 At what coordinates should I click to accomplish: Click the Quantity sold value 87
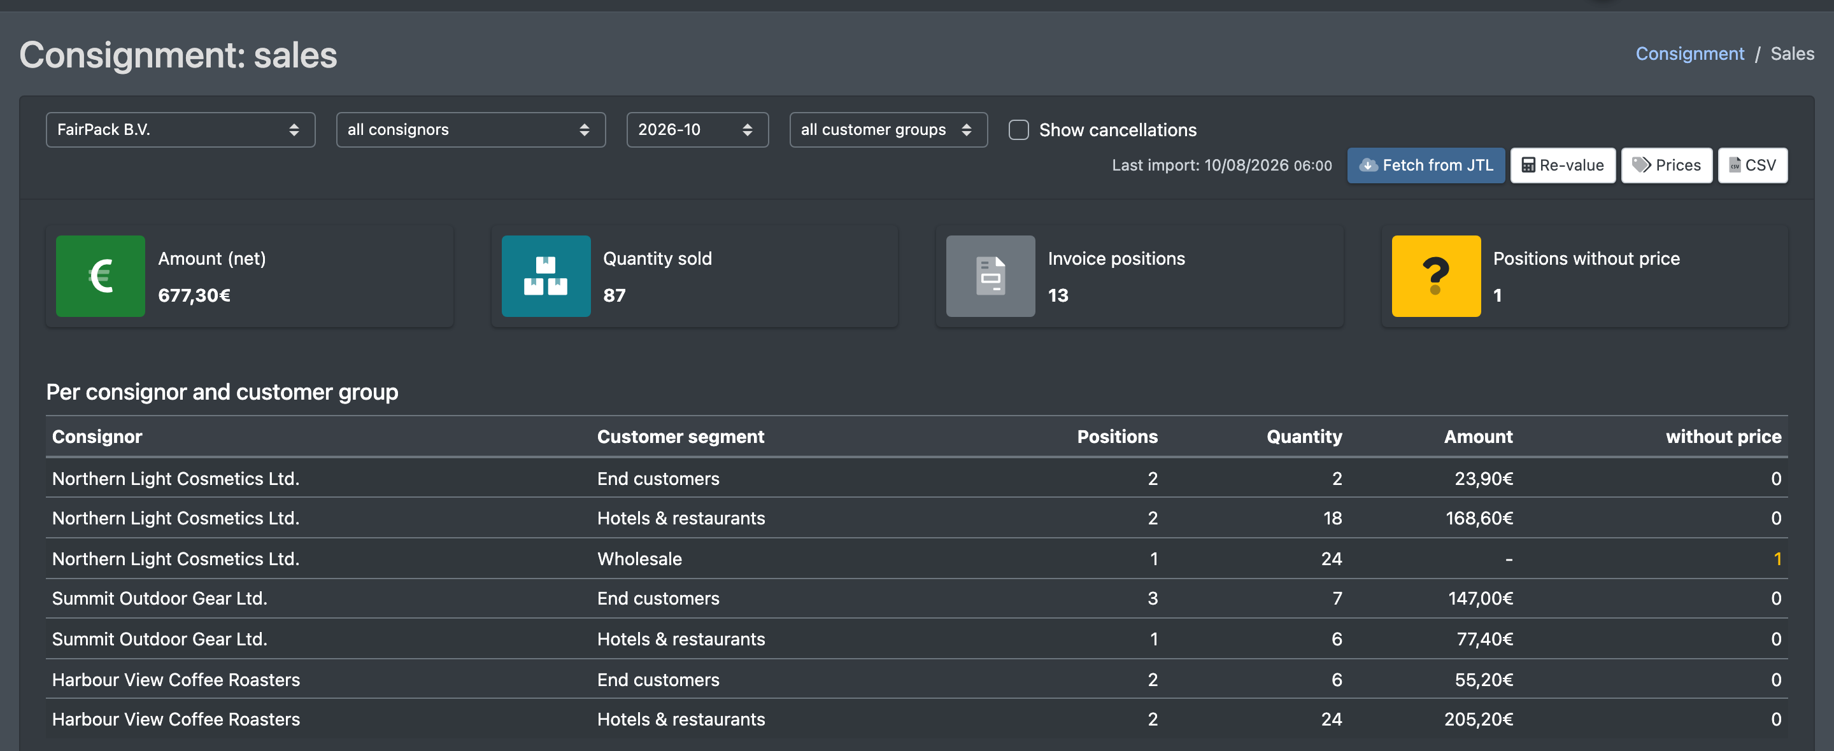pyautogui.click(x=615, y=295)
